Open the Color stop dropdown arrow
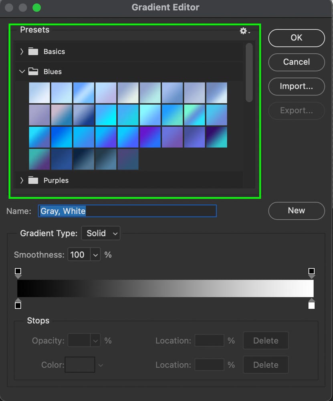The height and width of the screenshot is (401, 333). pos(101,365)
